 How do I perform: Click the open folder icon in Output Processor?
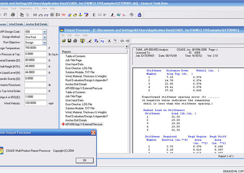pos(63,41)
